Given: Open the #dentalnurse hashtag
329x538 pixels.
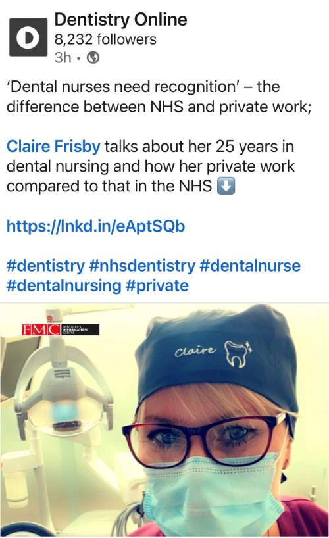Looking at the screenshot, I should (250, 266).
